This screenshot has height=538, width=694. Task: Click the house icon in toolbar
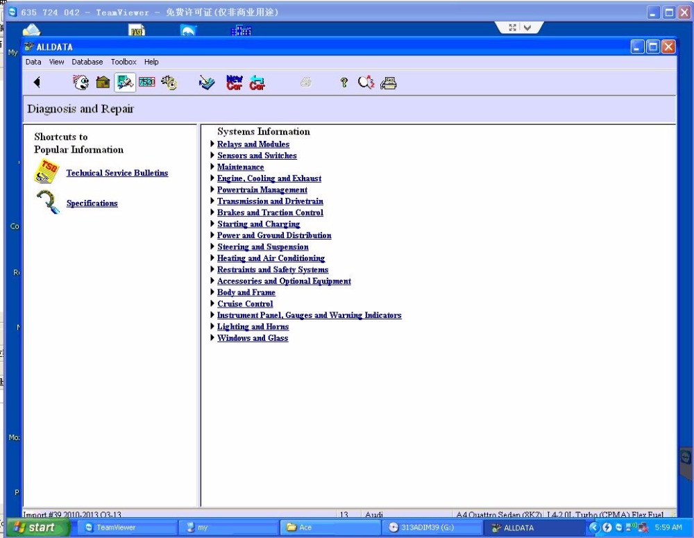(103, 83)
